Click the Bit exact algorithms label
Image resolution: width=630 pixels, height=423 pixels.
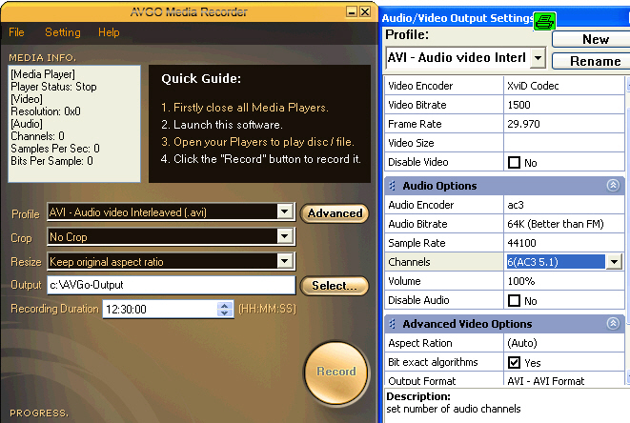pyautogui.click(x=433, y=362)
